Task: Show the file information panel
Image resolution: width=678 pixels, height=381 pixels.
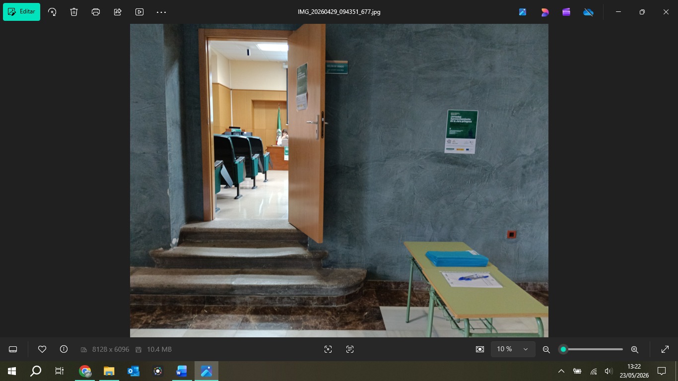Action: point(64,349)
